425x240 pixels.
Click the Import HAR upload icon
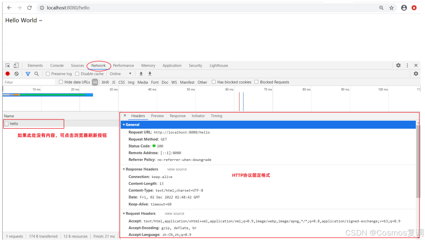[x=141, y=74]
